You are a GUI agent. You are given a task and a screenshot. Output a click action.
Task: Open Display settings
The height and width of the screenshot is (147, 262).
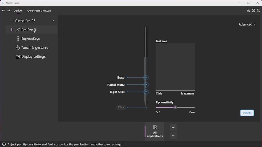[x=34, y=56]
